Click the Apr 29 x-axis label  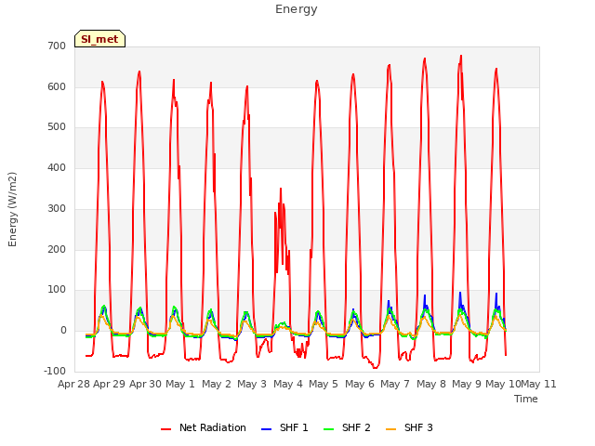pos(110,384)
